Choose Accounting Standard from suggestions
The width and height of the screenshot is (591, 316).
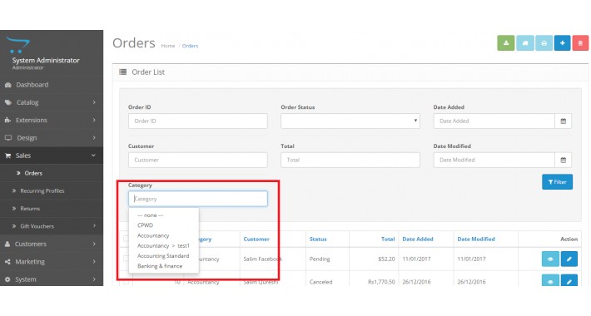point(163,256)
